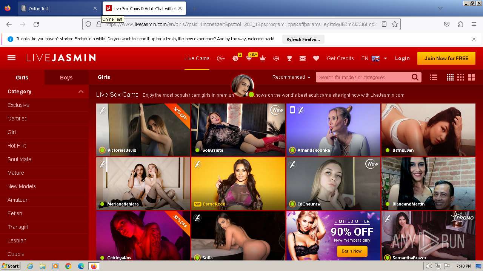Click the volume icon in system tray
The width and height of the screenshot is (483, 271).
tap(429, 266)
